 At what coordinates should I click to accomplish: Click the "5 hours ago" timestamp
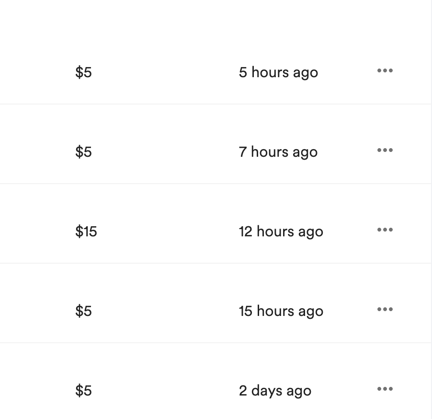(278, 72)
